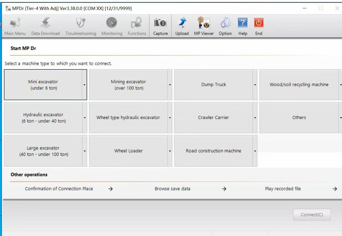
Task: Open Browse save data
Action: click(172, 189)
